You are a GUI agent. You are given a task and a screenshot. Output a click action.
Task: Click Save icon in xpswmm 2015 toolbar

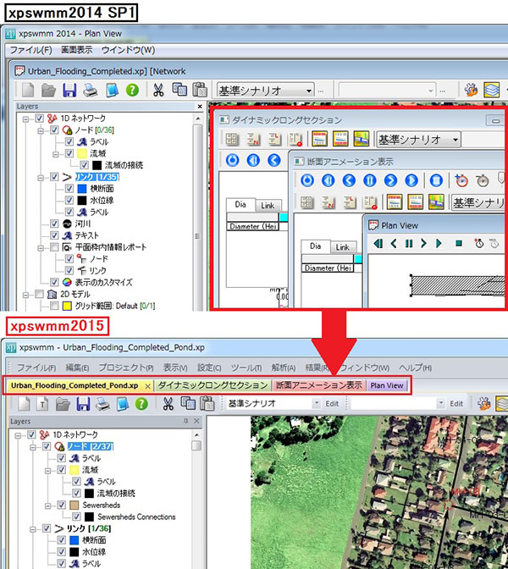[x=83, y=404]
